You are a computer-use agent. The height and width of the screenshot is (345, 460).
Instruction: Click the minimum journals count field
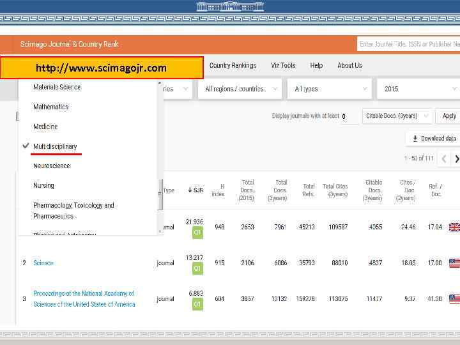pos(349,116)
